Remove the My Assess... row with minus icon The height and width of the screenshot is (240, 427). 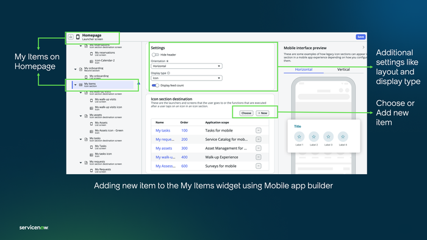pos(259,166)
